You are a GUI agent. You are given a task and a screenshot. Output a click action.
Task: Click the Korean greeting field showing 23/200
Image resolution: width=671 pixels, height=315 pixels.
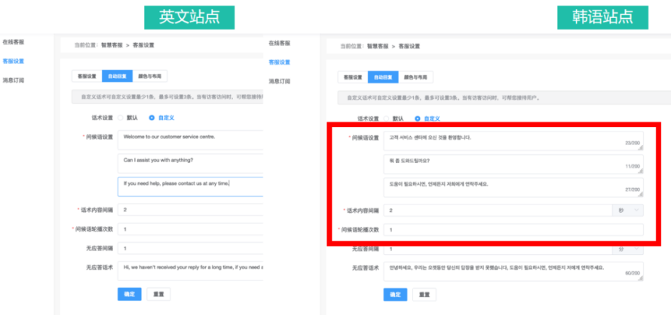click(513, 141)
